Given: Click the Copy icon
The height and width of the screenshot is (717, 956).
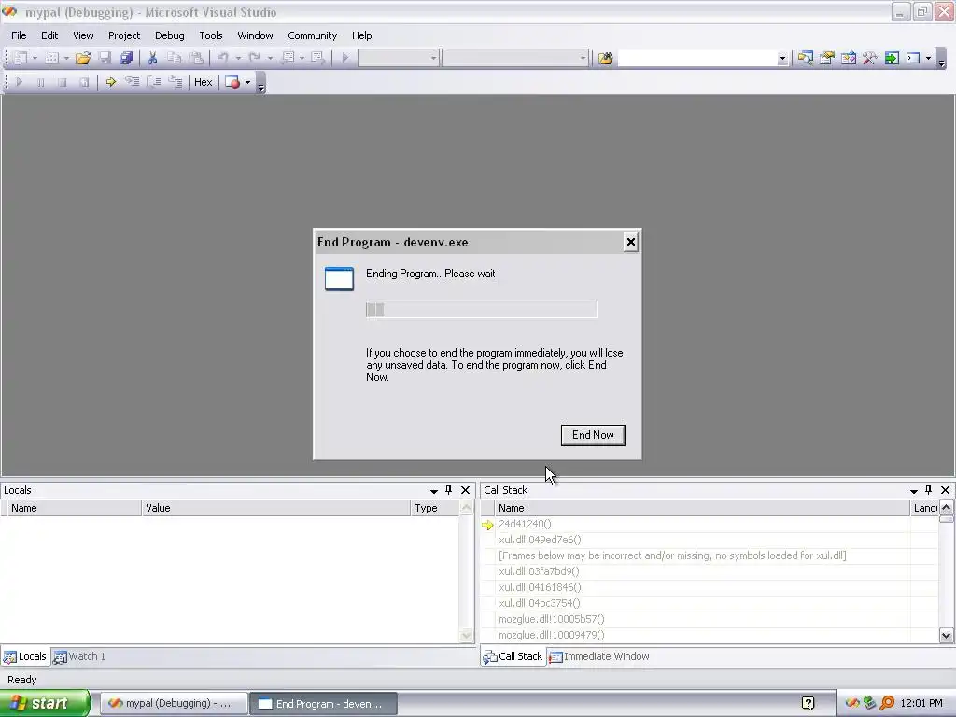Looking at the screenshot, I should [x=174, y=58].
